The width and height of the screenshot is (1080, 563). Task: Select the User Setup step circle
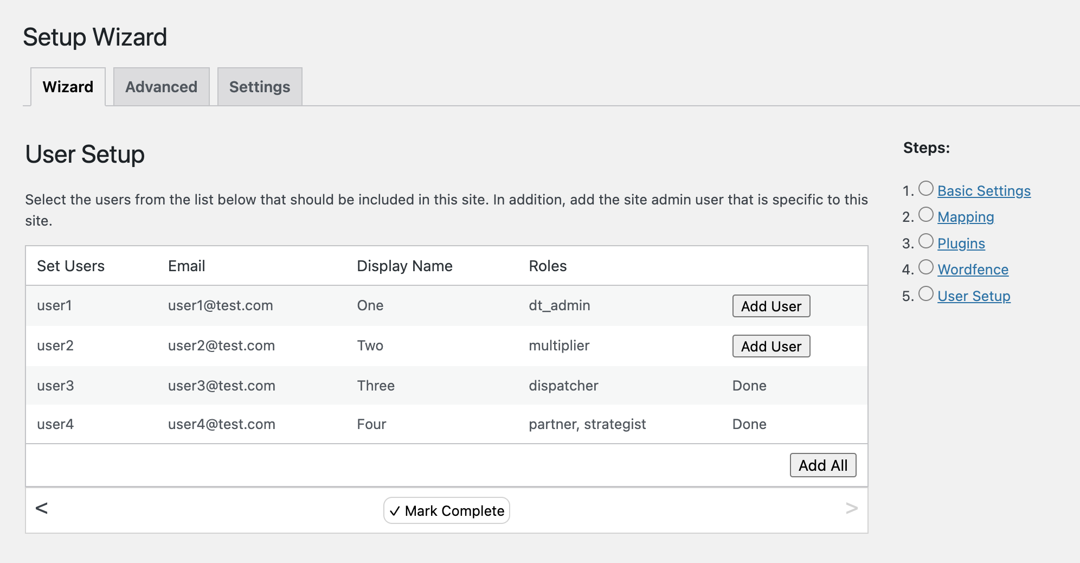coord(926,293)
